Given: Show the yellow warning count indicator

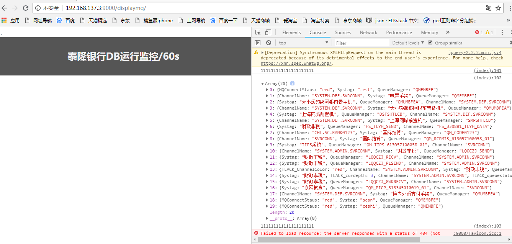Looking at the screenshot, I should pos(489,33).
